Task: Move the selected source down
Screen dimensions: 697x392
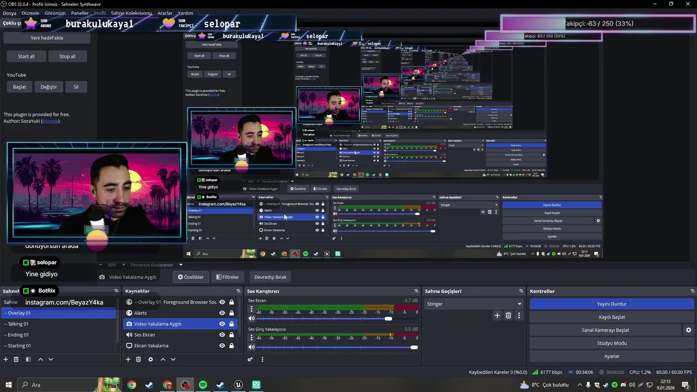Action: [x=173, y=359]
